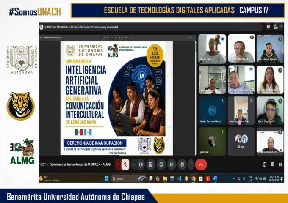This screenshot has width=288, height=203.
Task: Toggle the camera in the Meet call
Action: point(141,165)
